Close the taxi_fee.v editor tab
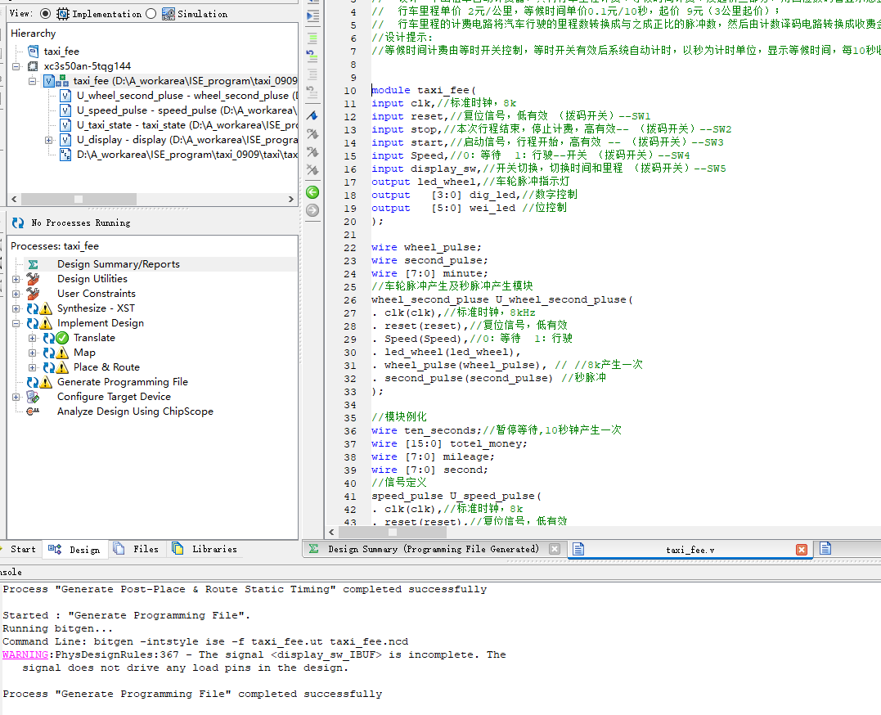881x715 pixels. 802,550
